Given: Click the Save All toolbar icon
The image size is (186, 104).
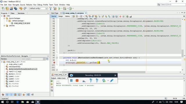Looking at the screenshot, I should (x=15, y=8).
